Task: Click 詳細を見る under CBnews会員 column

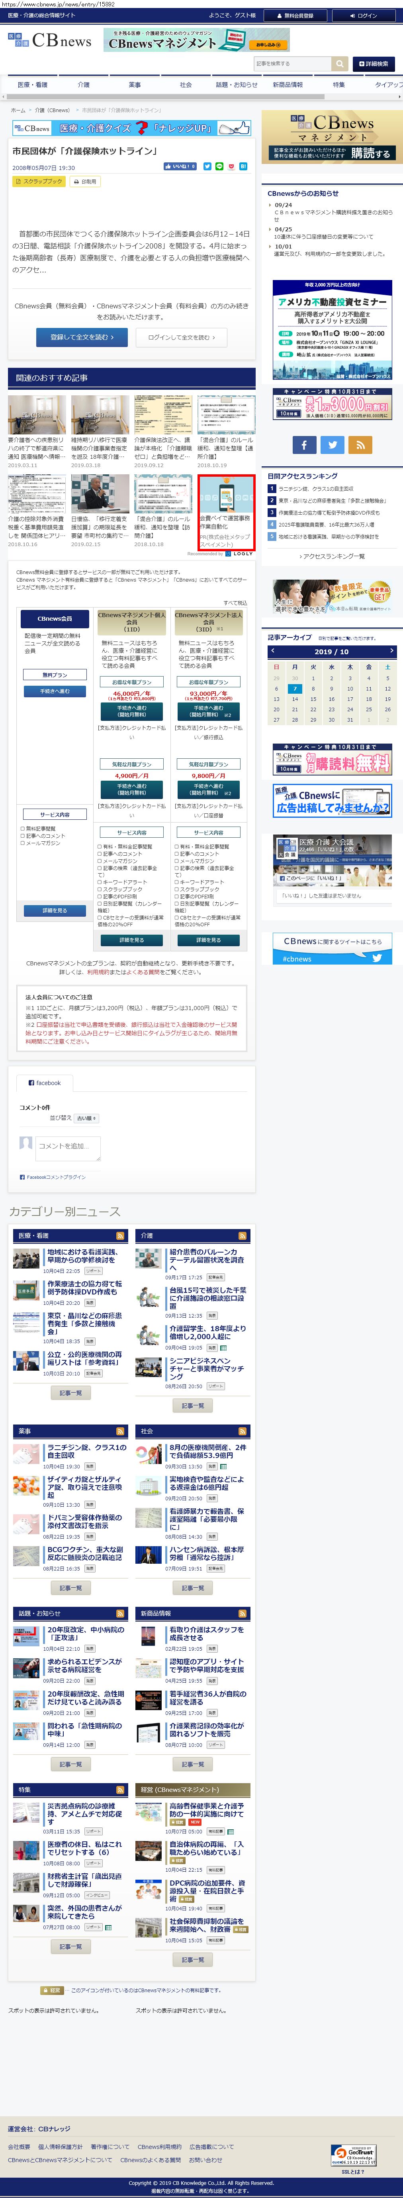Action: [x=55, y=910]
